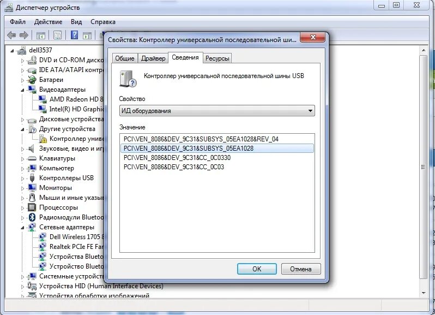Screen dimensions: 435x315
Task: Click the Мыши mouse icon
Action: click(x=32, y=198)
